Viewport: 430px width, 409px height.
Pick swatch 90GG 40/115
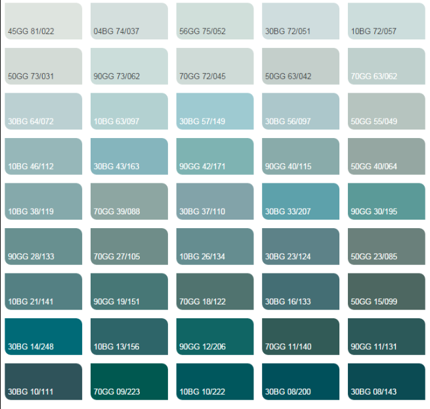coord(301,156)
